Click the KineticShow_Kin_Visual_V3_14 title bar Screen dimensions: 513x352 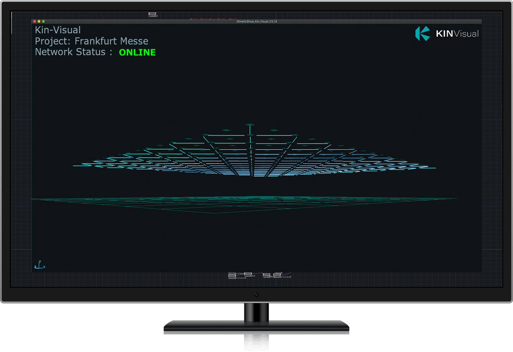(x=256, y=22)
